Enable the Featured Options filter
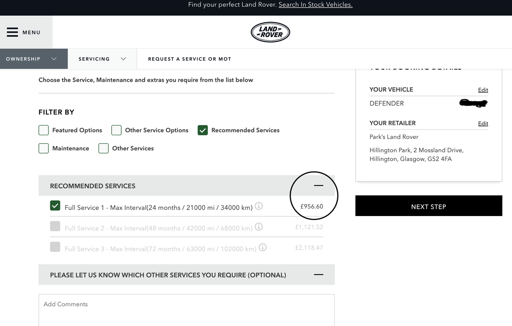The image size is (512, 326). point(44,130)
